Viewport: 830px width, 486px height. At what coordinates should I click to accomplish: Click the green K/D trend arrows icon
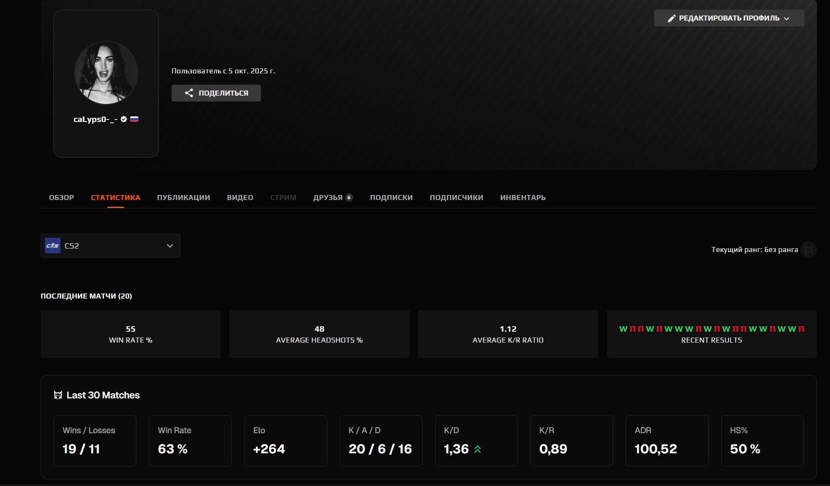coord(478,449)
